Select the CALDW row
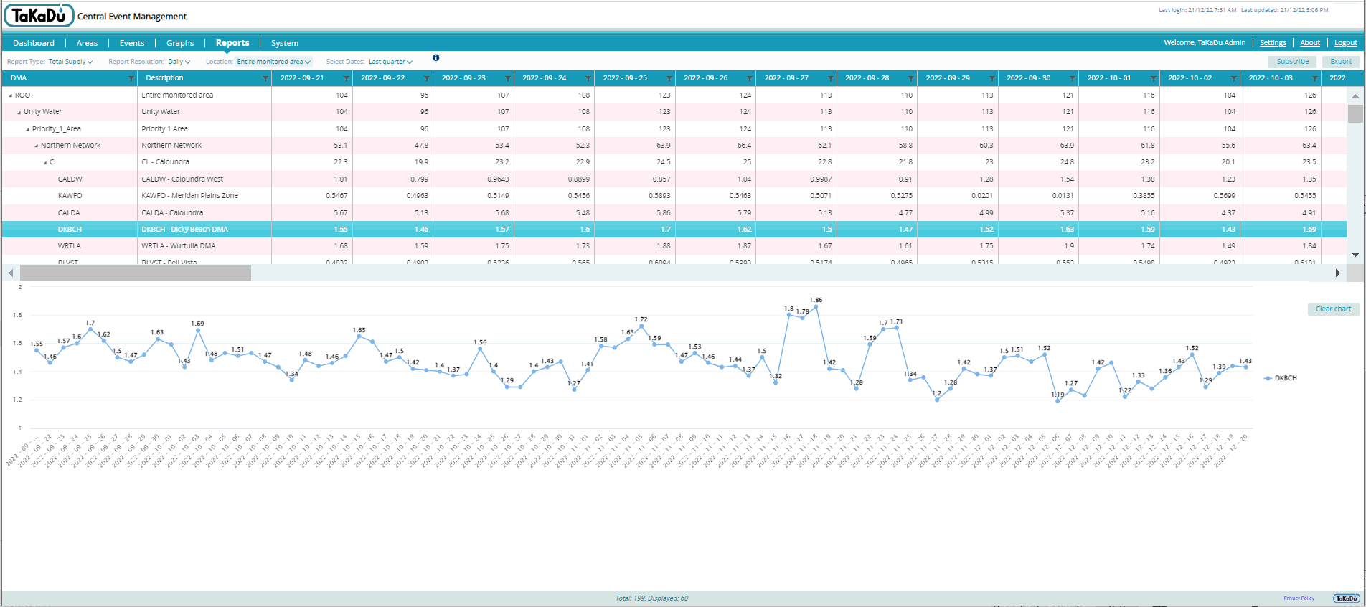The width and height of the screenshot is (1366, 607). (674, 179)
